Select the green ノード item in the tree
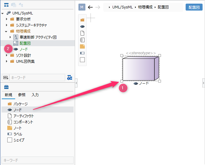The image size is (205, 165). click(24, 49)
